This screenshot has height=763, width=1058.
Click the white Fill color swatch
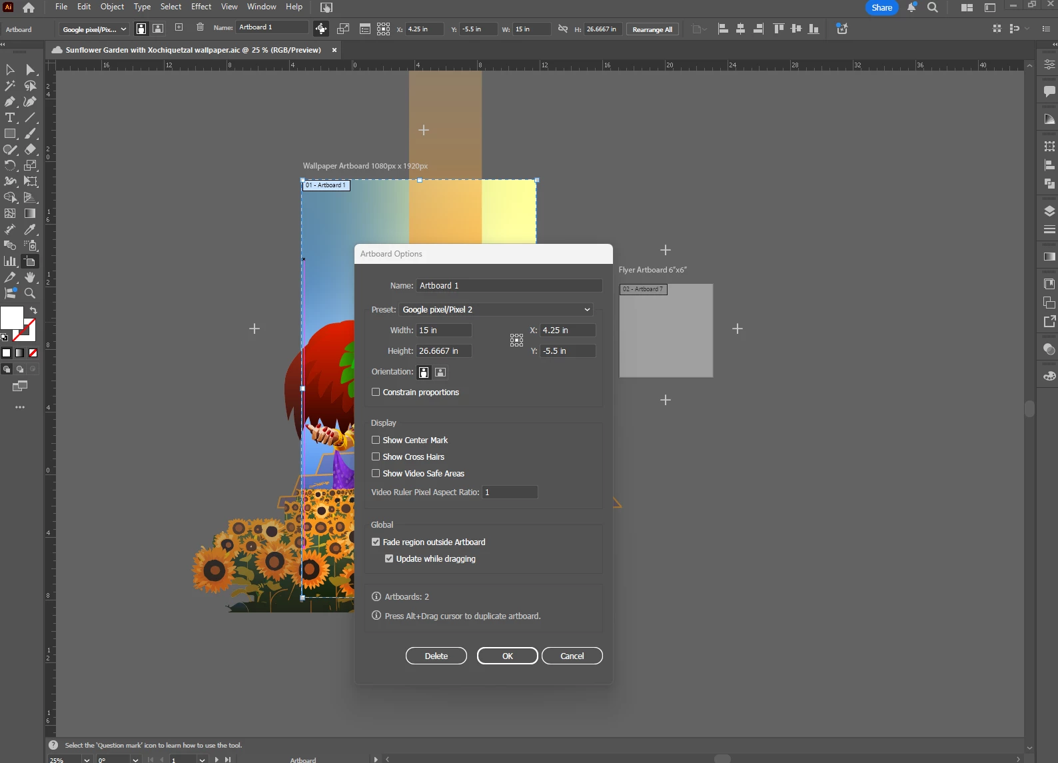click(12, 318)
